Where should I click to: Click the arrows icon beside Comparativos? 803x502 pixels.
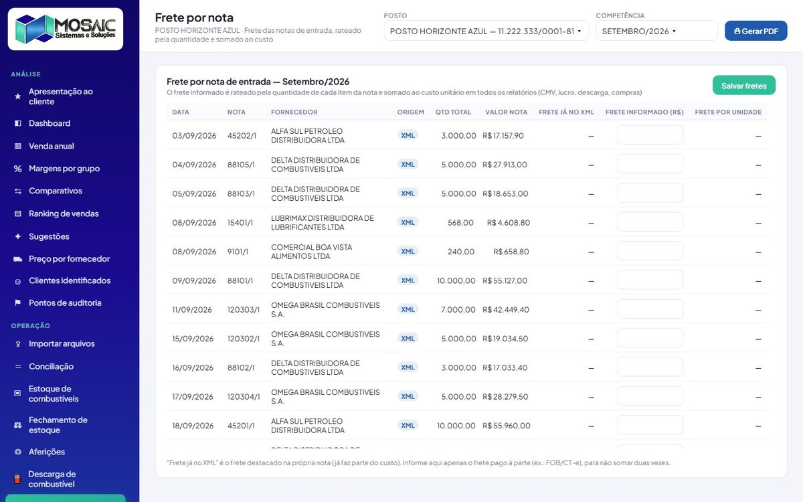pyautogui.click(x=18, y=191)
